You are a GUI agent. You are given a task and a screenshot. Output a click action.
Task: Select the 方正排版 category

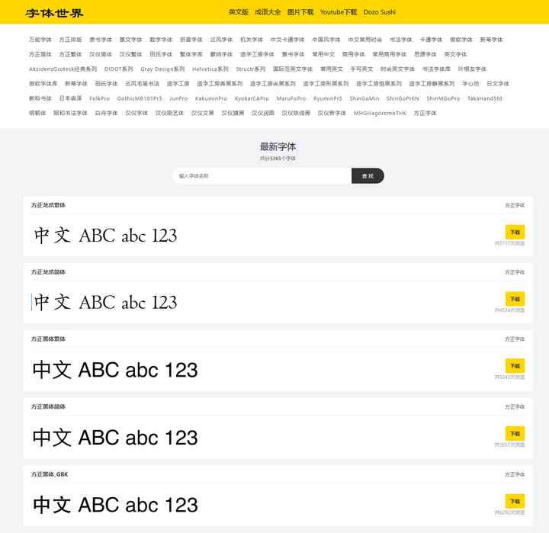[x=70, y=40]
